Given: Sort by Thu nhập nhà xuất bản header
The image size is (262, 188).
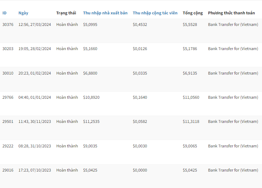Looking at the screenshot, I should tap(105, 13).
